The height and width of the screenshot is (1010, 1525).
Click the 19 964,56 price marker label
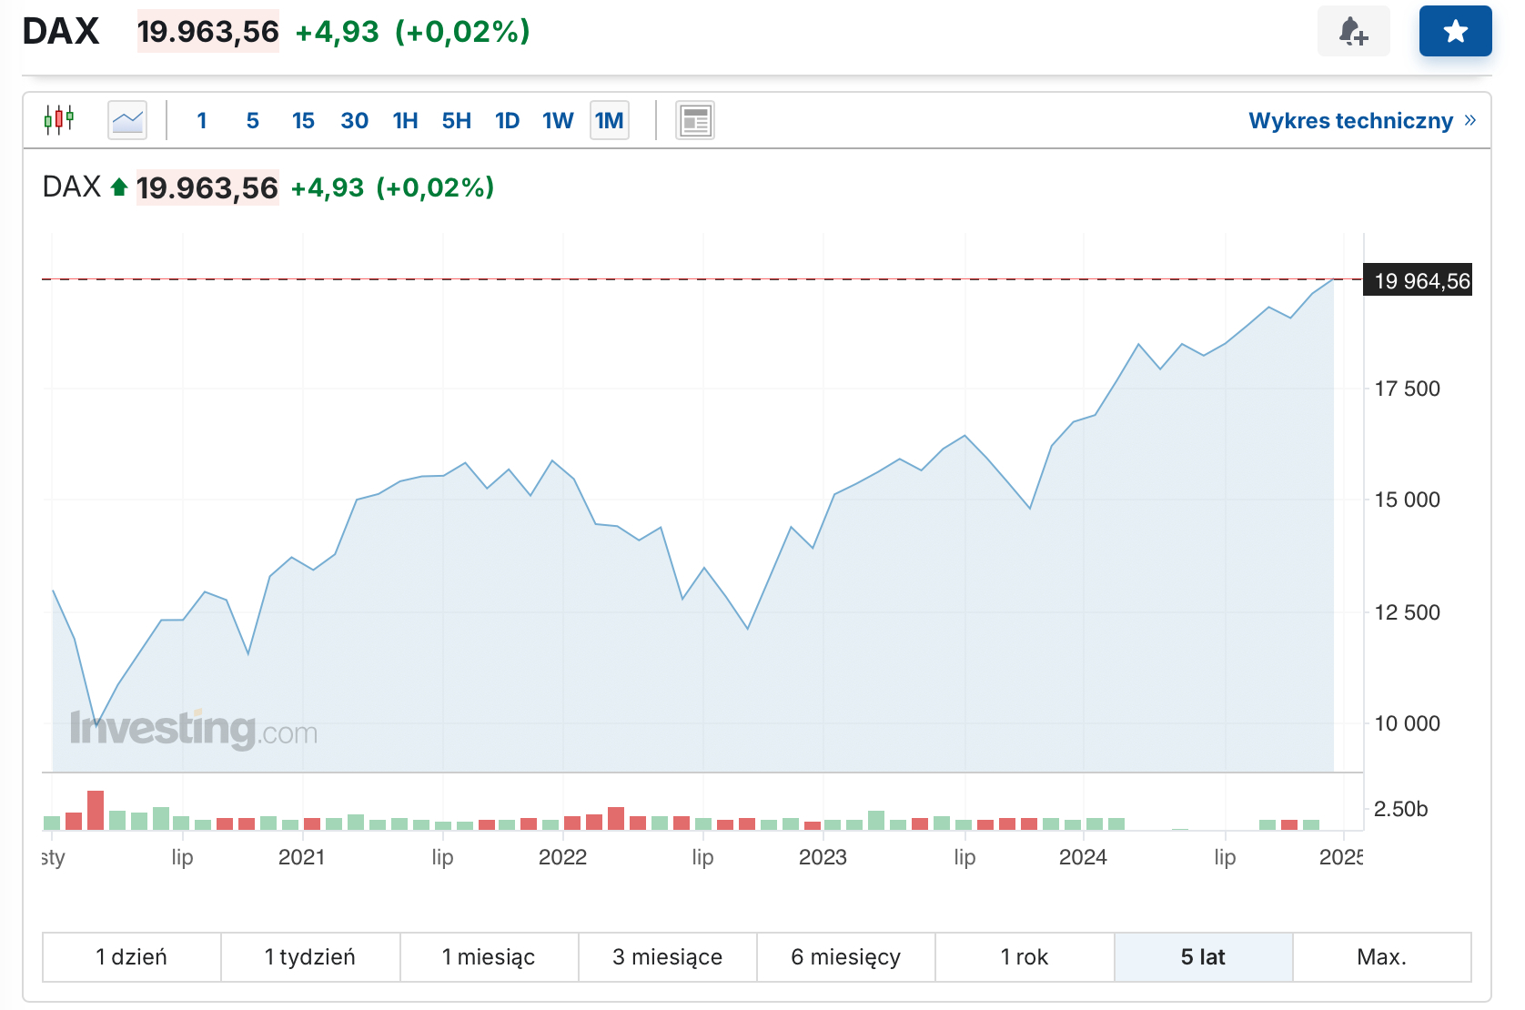(x=1421, y=281)
